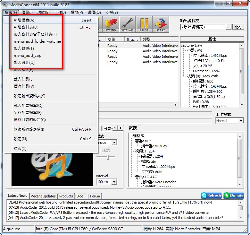Adjust the preview horizontal slider handle
The image size is (250, 235).
(x=108, y=157)
